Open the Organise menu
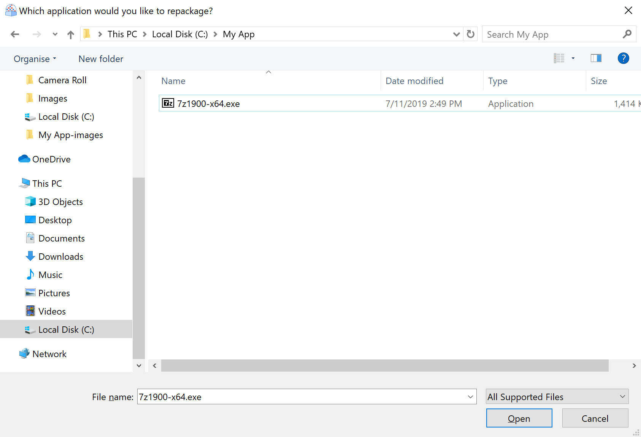The width and height of the screenshot is (641, 437). pos(35,59)
